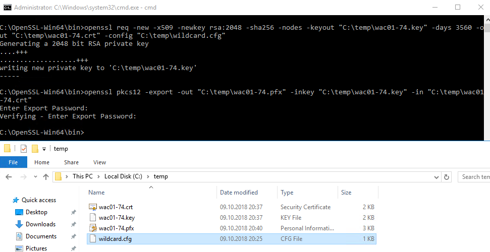The height and width of the screenshot is (252, 490).
Task: Open the cmd window system menu icon
Action: pos(7,7)
